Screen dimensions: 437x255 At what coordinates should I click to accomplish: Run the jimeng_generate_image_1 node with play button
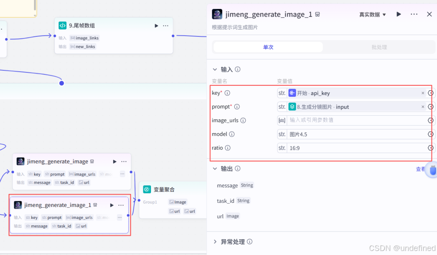398,14
